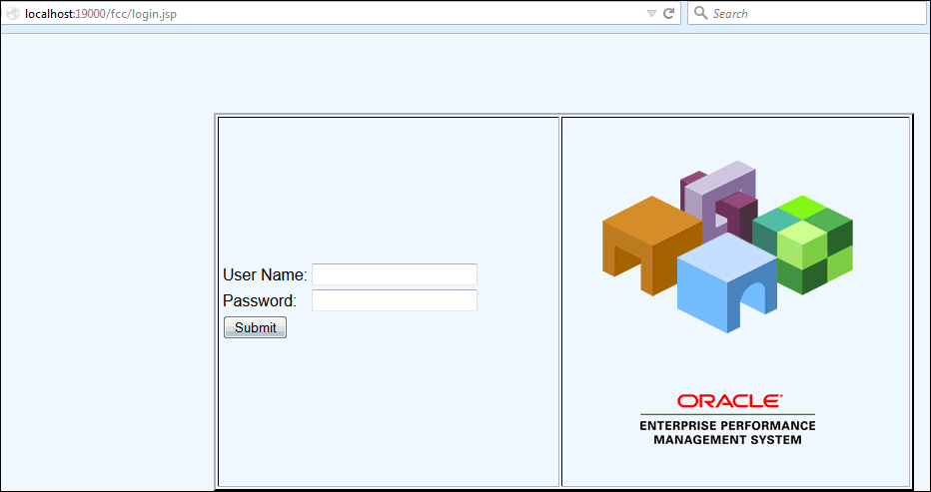This screenshot has height=492, width=931.
Task: Click the Oracle EPM cubes logo image
Action: [x=727, y=246]
